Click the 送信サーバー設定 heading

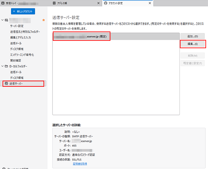click(66, 17)
